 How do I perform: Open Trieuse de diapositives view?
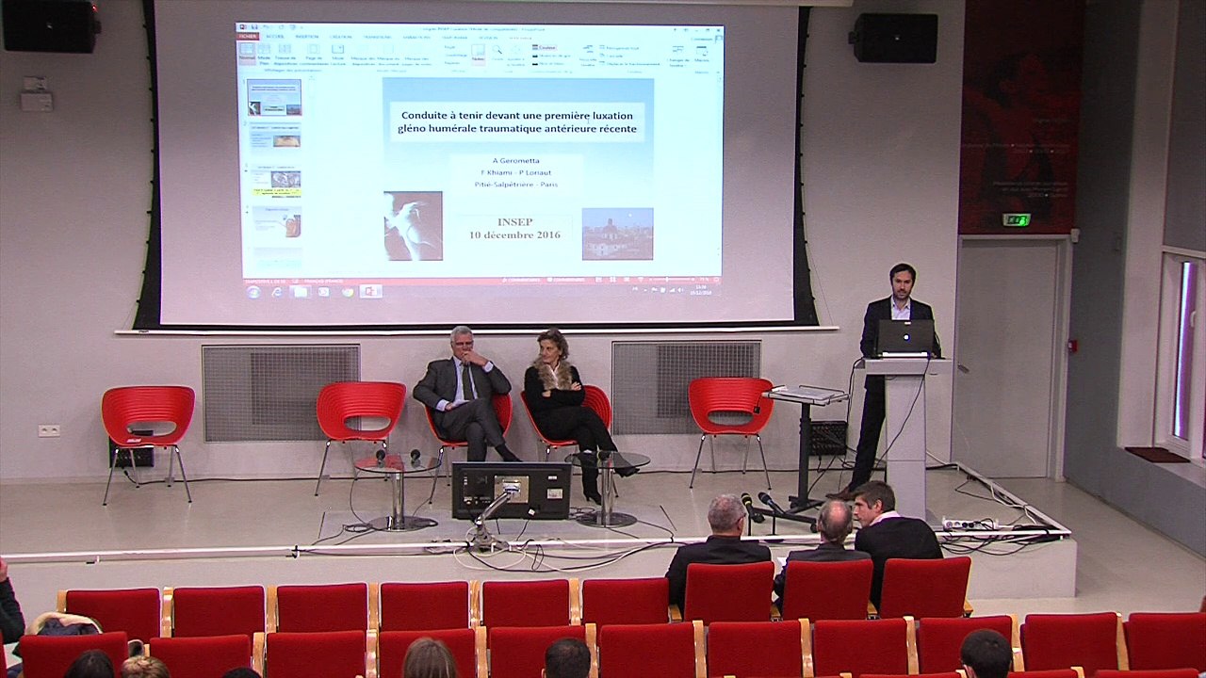285,53
